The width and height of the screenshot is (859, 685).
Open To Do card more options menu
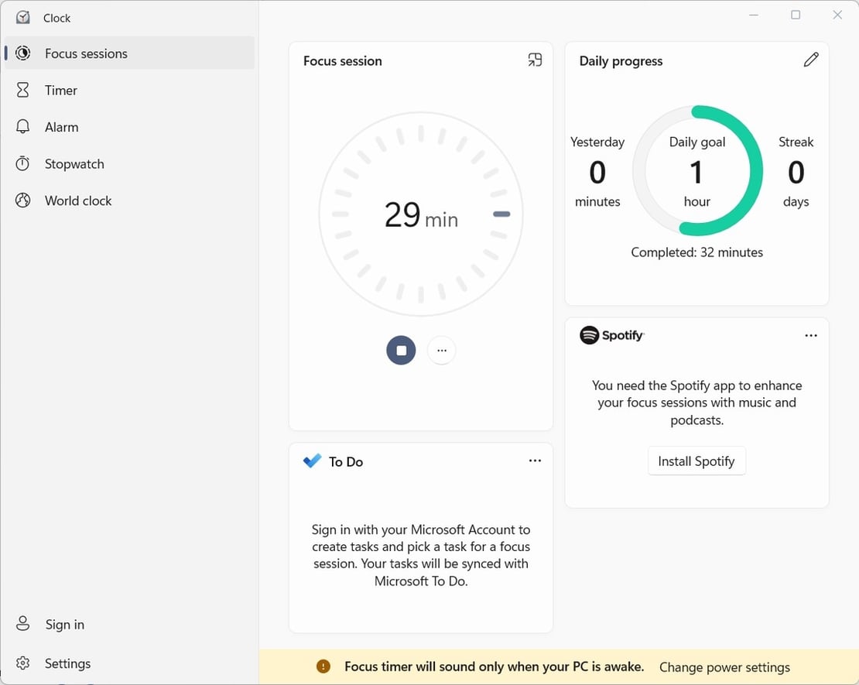point(535,461)
